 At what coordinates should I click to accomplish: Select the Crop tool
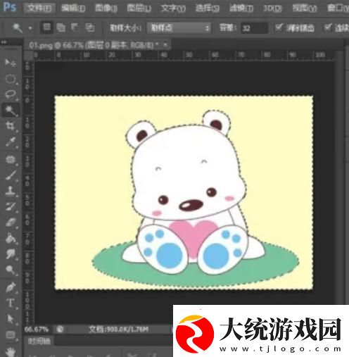coord(11,126)
